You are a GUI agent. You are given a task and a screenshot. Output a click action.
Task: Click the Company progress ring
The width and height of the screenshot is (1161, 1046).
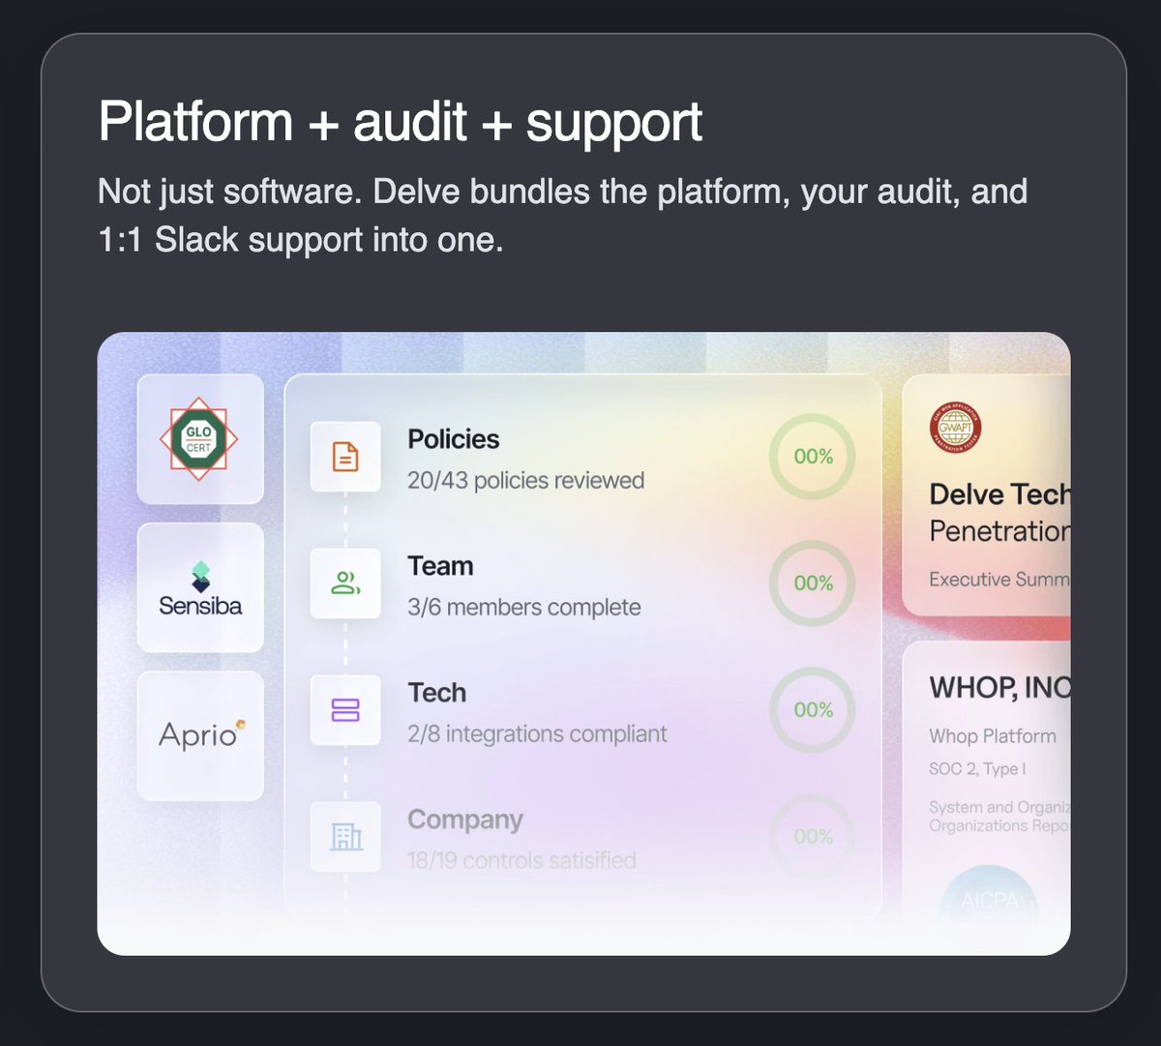click(x=813, y=837)
